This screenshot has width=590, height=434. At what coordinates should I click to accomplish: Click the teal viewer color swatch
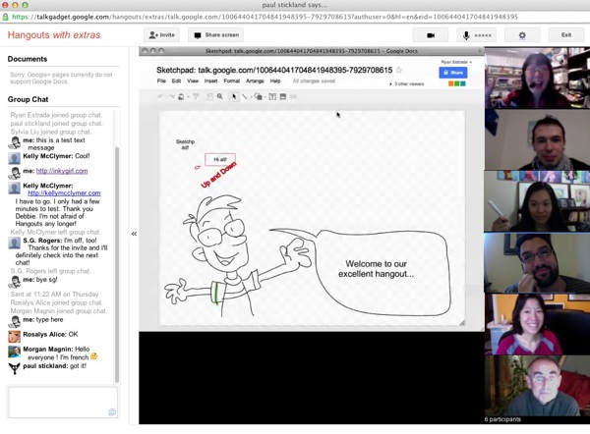(463, 83)
